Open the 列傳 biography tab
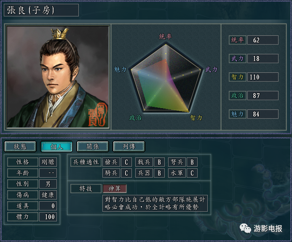The width and height of the screenshot is (292, 242). [129, 146]
